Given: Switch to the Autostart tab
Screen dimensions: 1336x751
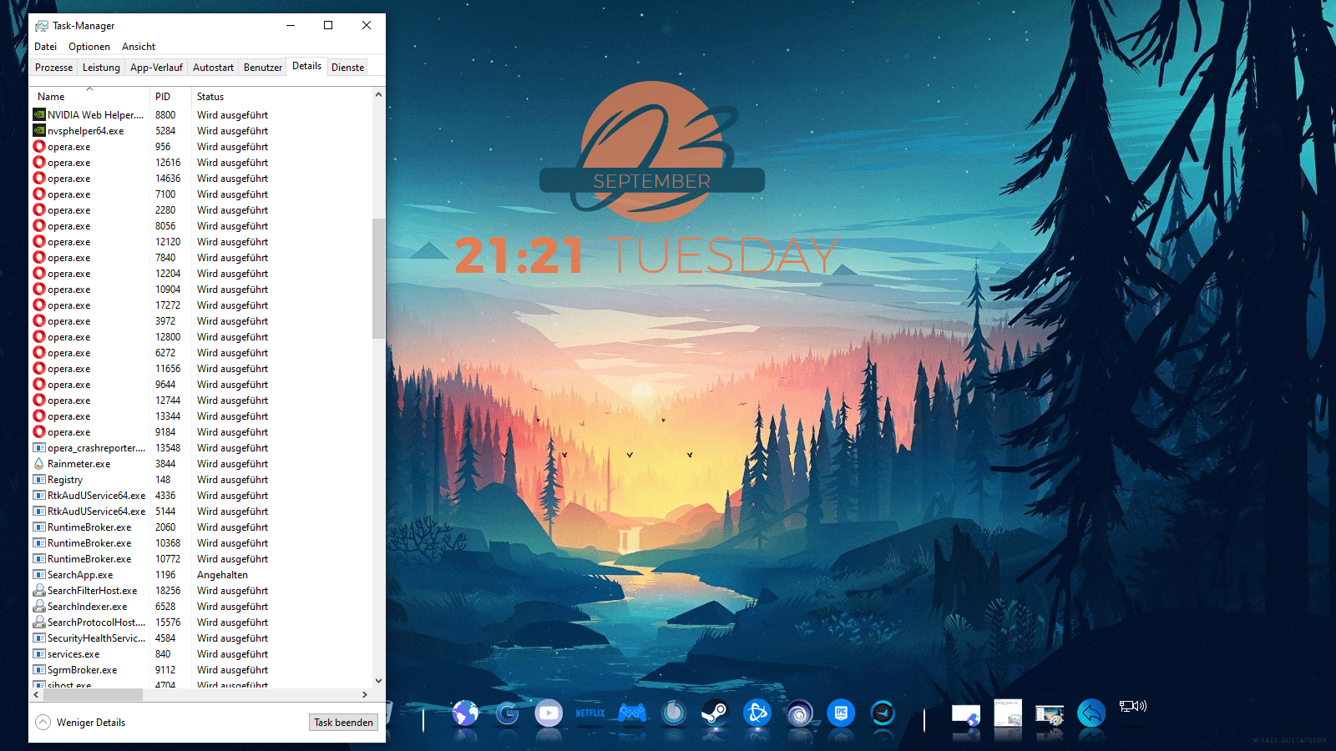Looking at the screenshot, I should (x=213, y=68).
